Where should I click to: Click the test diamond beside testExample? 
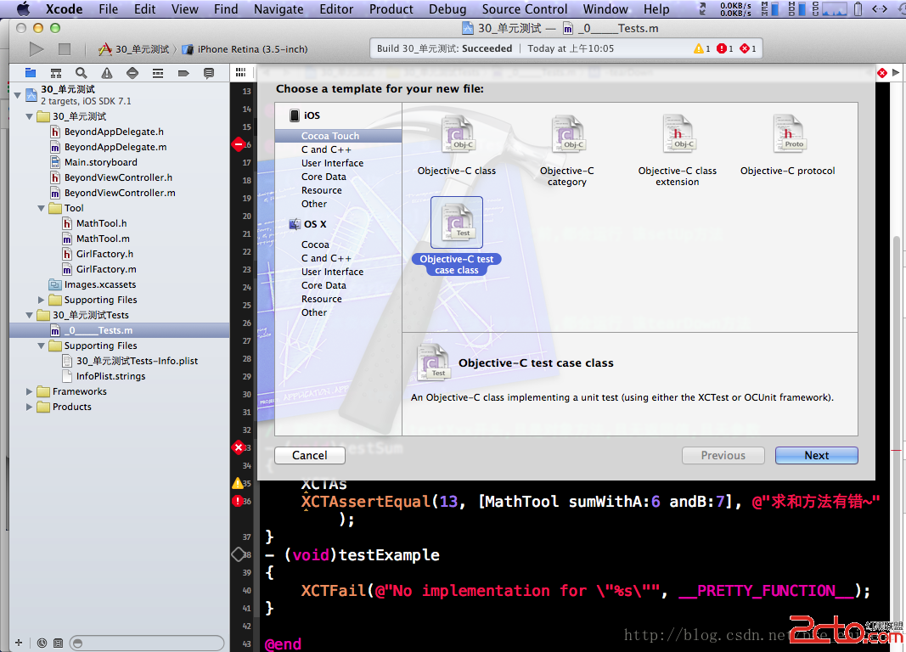point(239,554)
